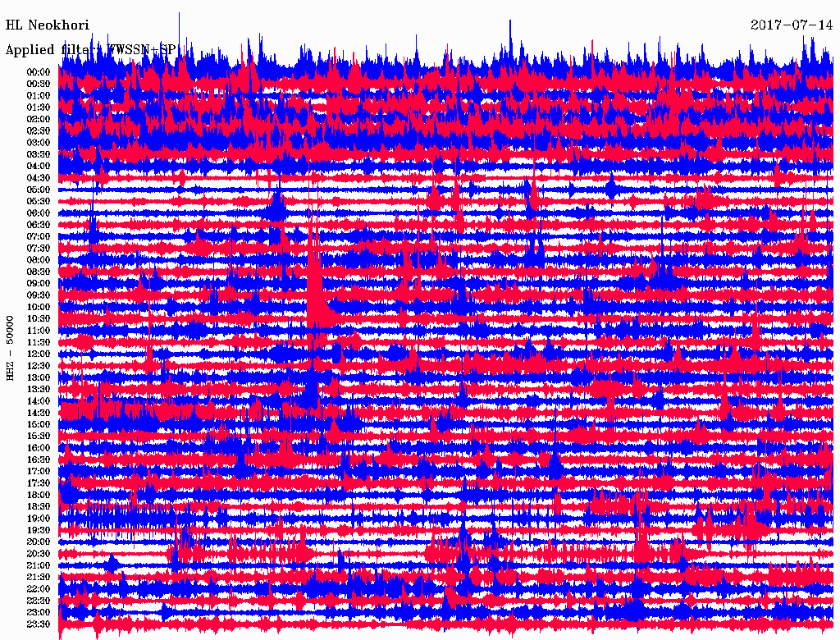This screenshot has height=640, width=840.
Task: Select the 22:00 time label
Action: click(39, 589)
